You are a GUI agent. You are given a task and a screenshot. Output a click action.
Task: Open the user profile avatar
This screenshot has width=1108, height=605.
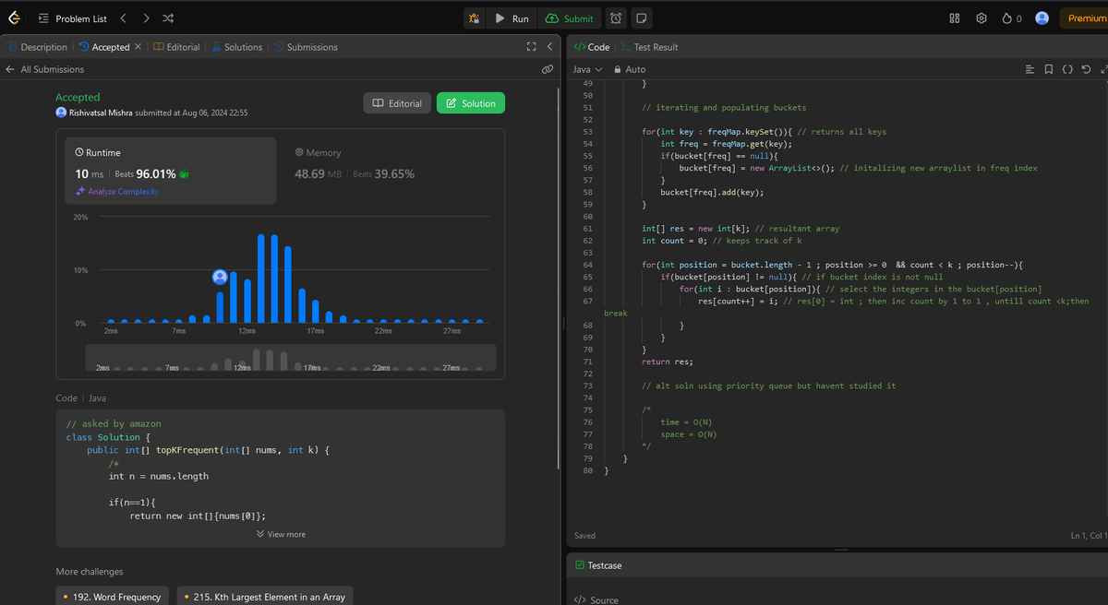(x=1042, y=18)
